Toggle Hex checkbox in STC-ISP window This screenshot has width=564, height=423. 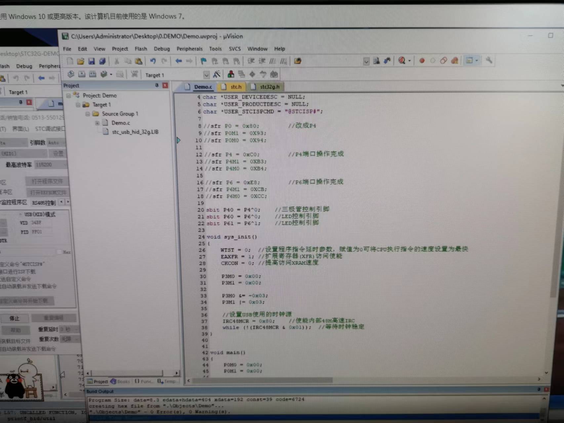tap(60, 252)
